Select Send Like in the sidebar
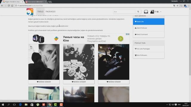The image size is (191, 107). [149, 22]
